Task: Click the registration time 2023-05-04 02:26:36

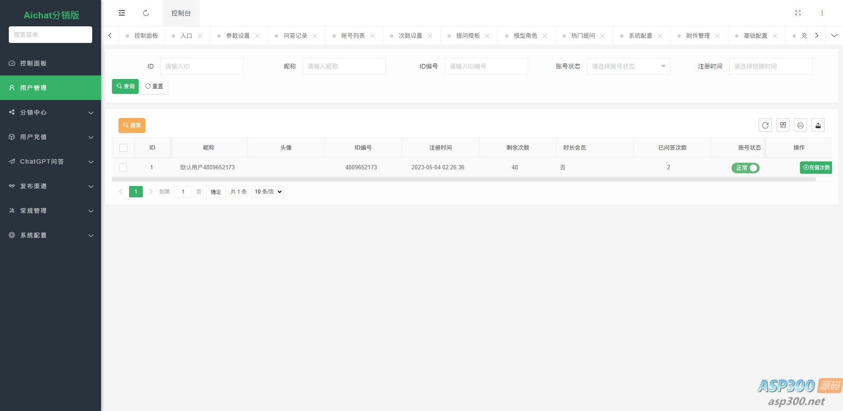Action: [438, 168]
